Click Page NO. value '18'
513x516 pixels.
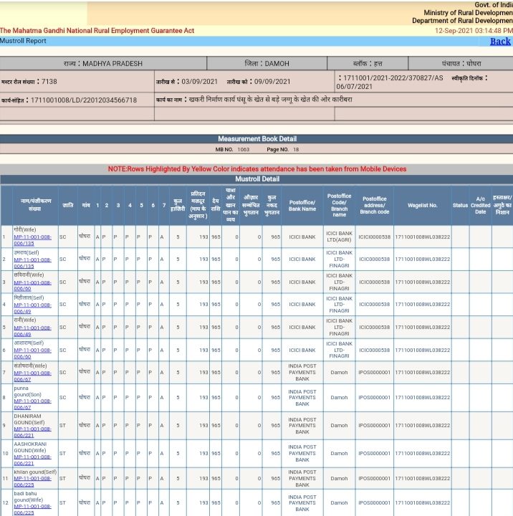click(296, 149)
